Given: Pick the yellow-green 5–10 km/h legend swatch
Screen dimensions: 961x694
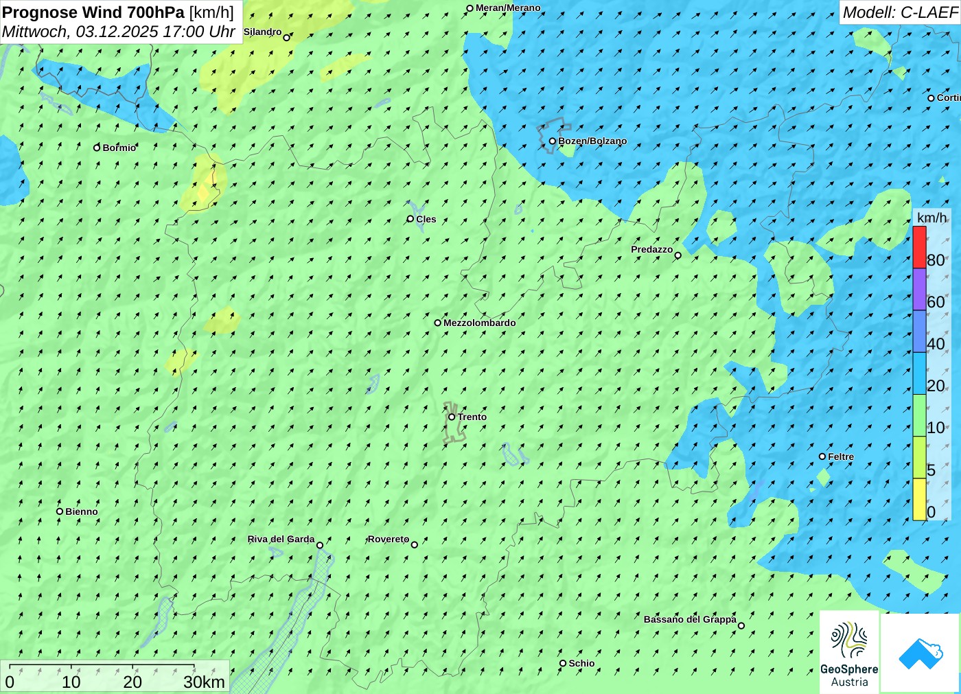Looking at the screenshot, I should tap(920, 457).
